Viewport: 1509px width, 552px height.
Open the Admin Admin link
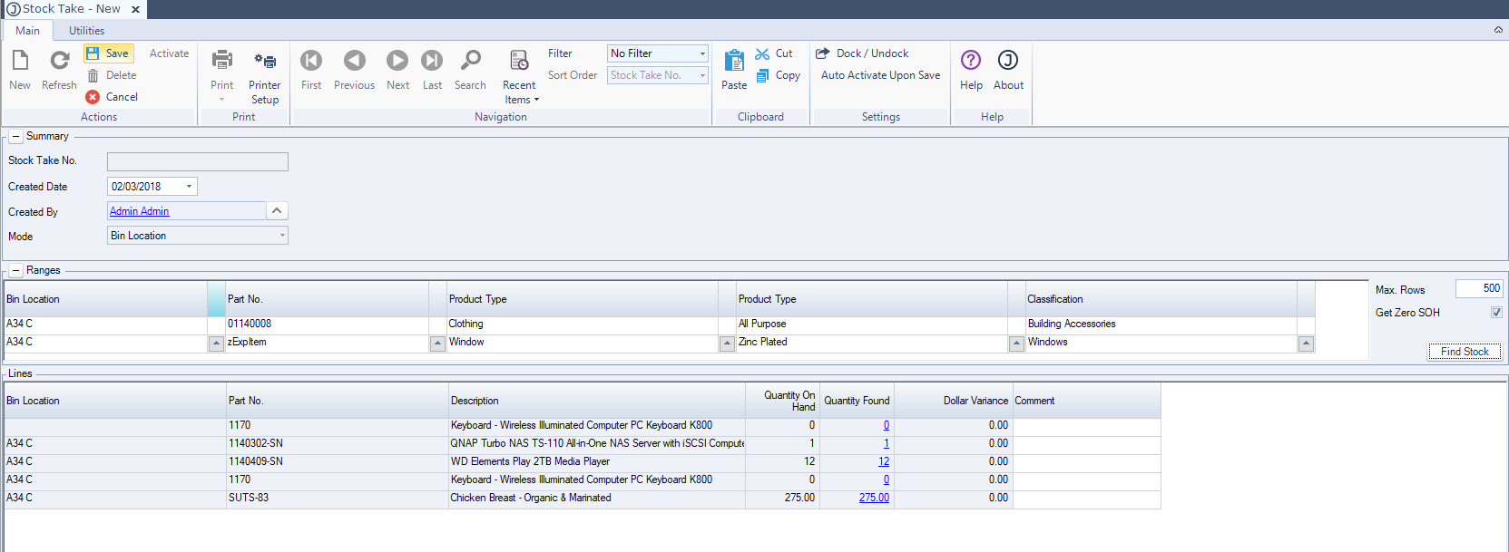[x=140, y=211]
